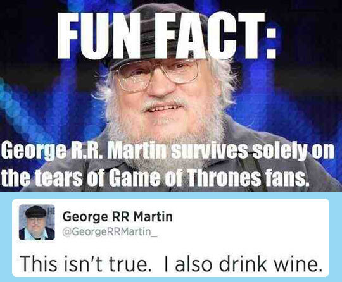Click the light blue border below the tweet card
Image resolution: width=342 pixels, height=282 pixels.
tap(171, 279)
